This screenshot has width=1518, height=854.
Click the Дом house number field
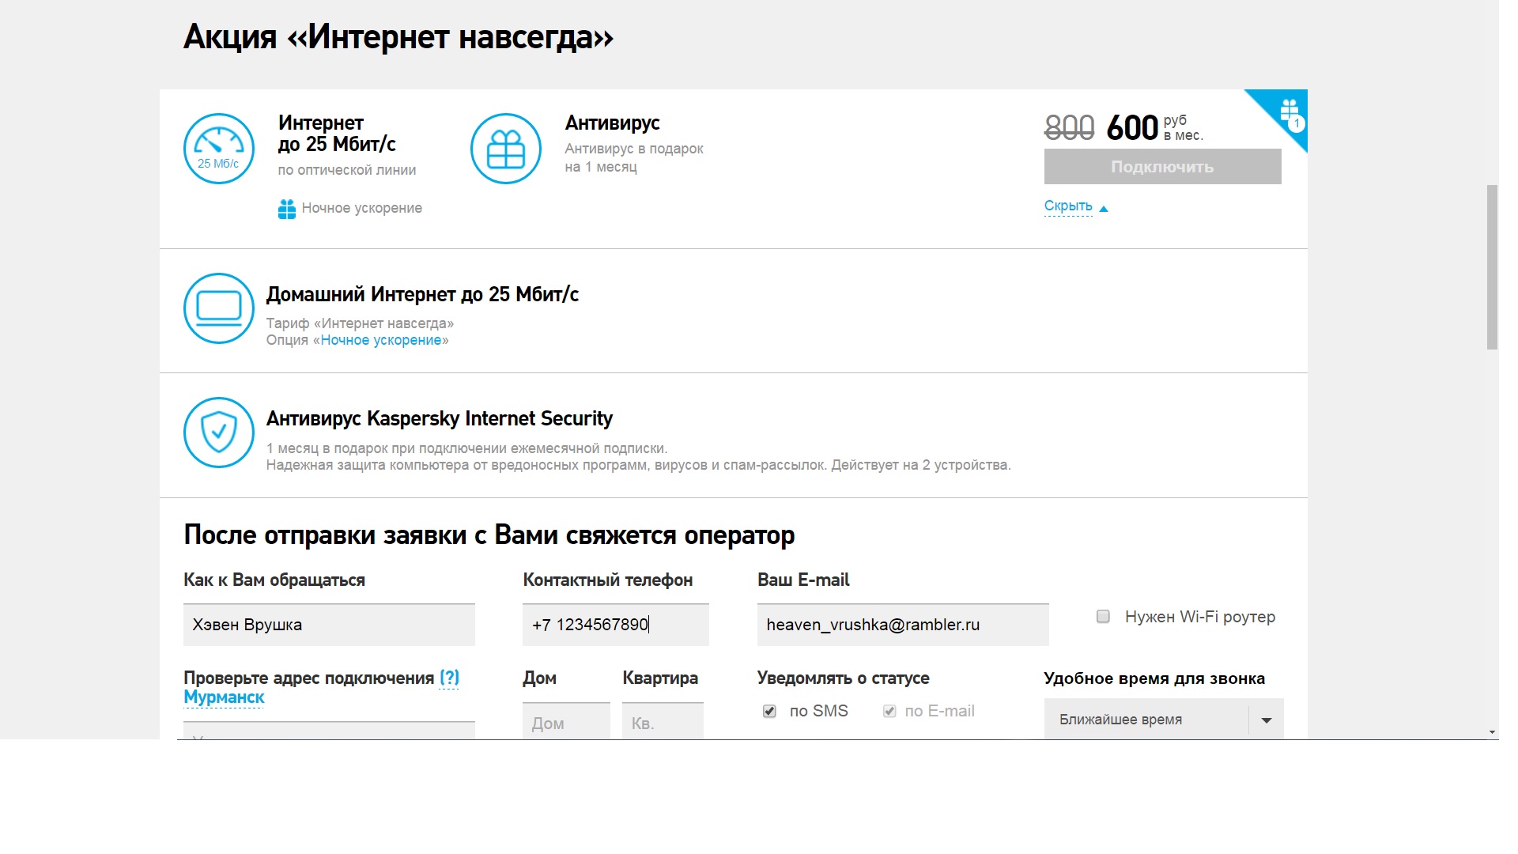(565, 722)
